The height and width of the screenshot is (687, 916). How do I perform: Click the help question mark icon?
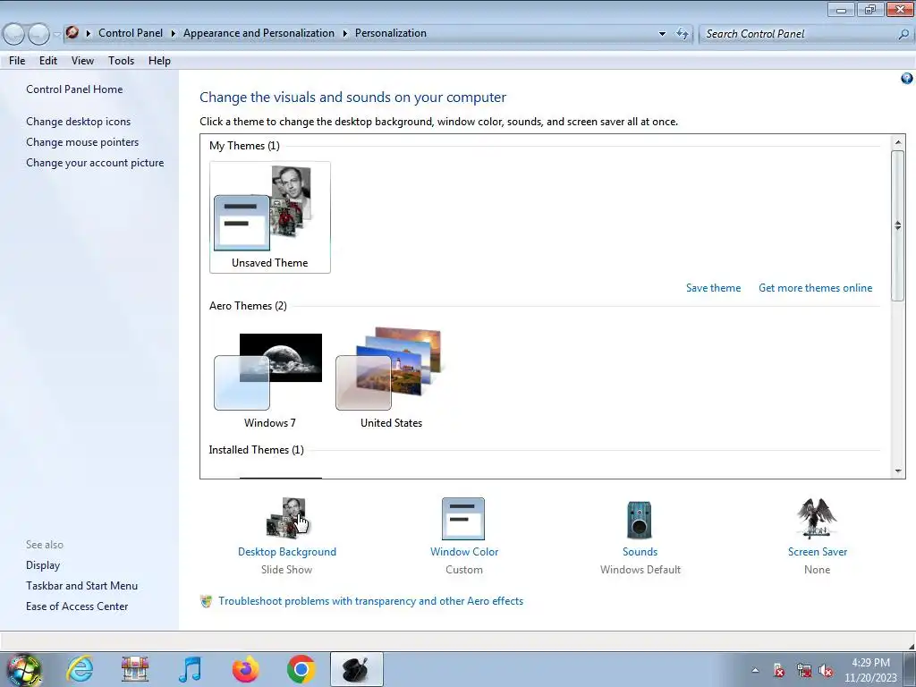(x=907, y=79)
